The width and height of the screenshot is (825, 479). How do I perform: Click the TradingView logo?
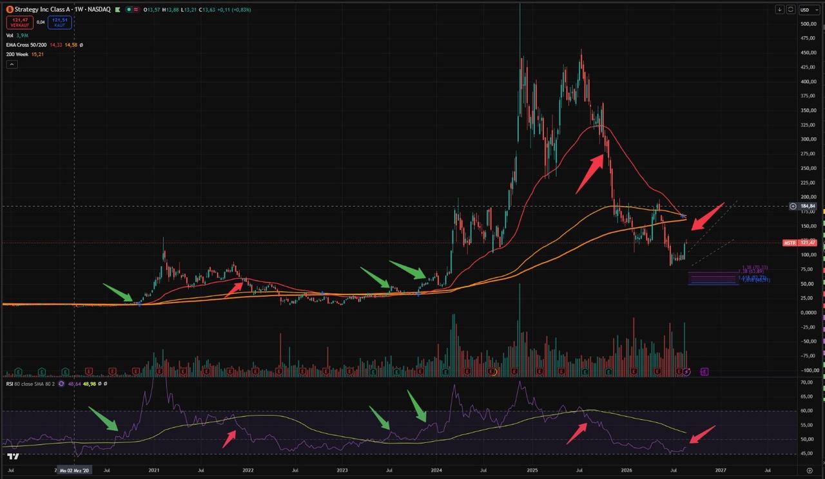(13, 456)
